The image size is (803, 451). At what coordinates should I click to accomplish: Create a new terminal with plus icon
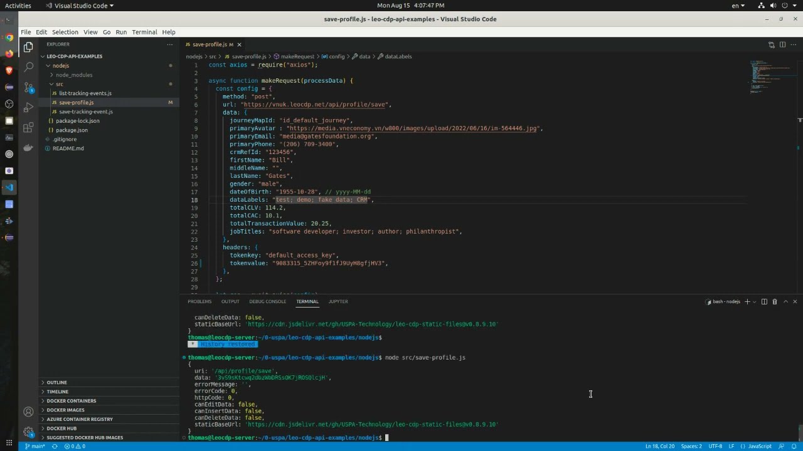[747, 302]
